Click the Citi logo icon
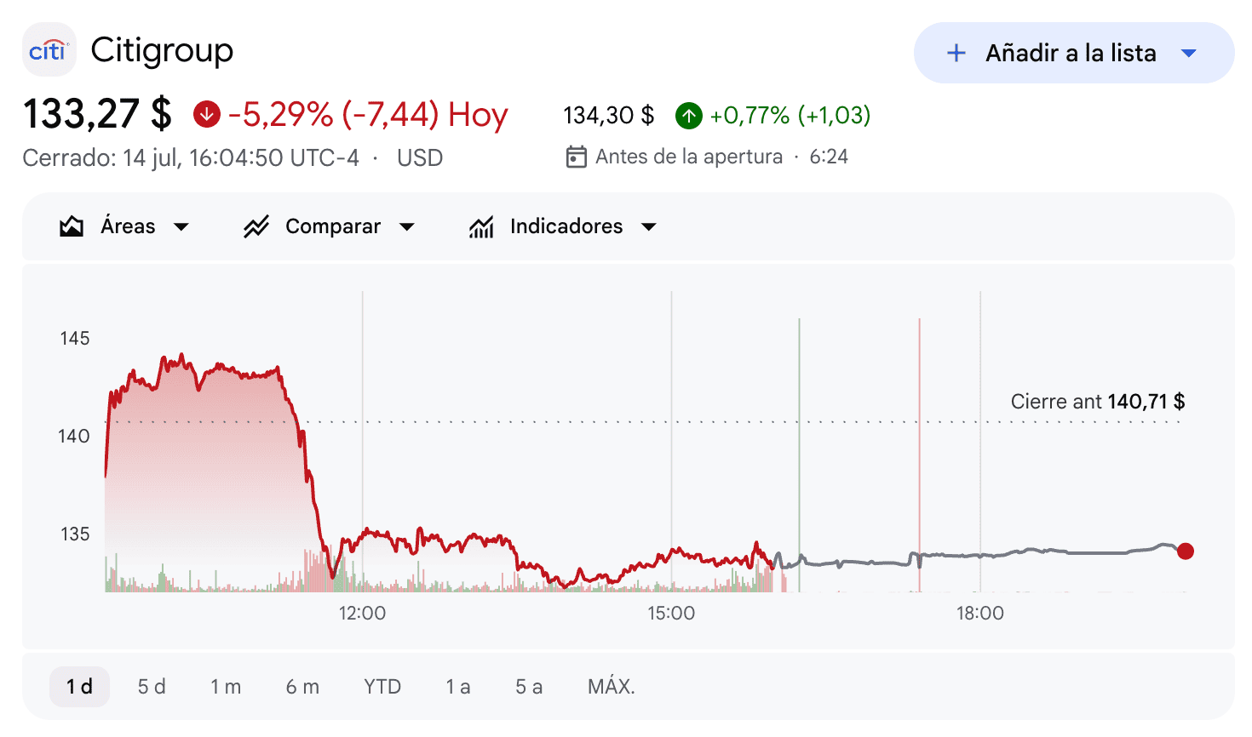1252x737 pixels. point(49,50)
